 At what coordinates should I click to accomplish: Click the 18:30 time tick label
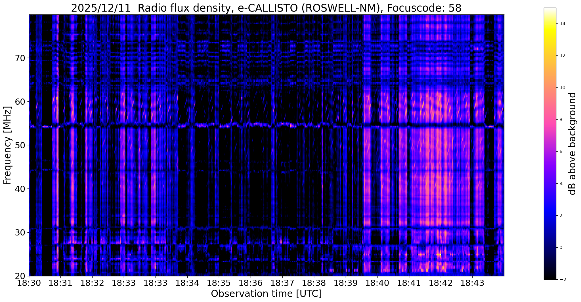coord(29,283)
